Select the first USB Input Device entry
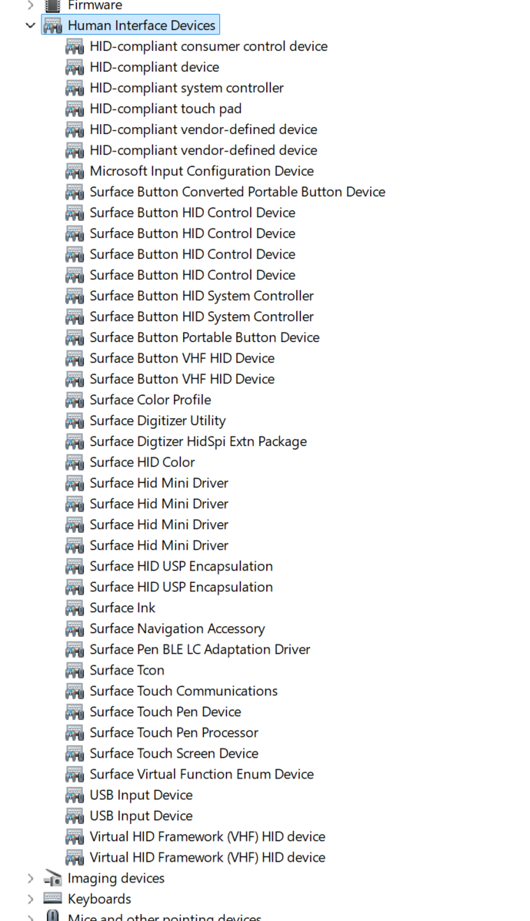The height and width of the screenshot is (921, 530). click(141, 795)
